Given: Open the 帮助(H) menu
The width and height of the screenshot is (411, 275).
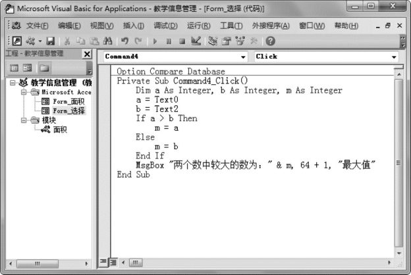Looking at the screenshot, I should pos(346,26).
